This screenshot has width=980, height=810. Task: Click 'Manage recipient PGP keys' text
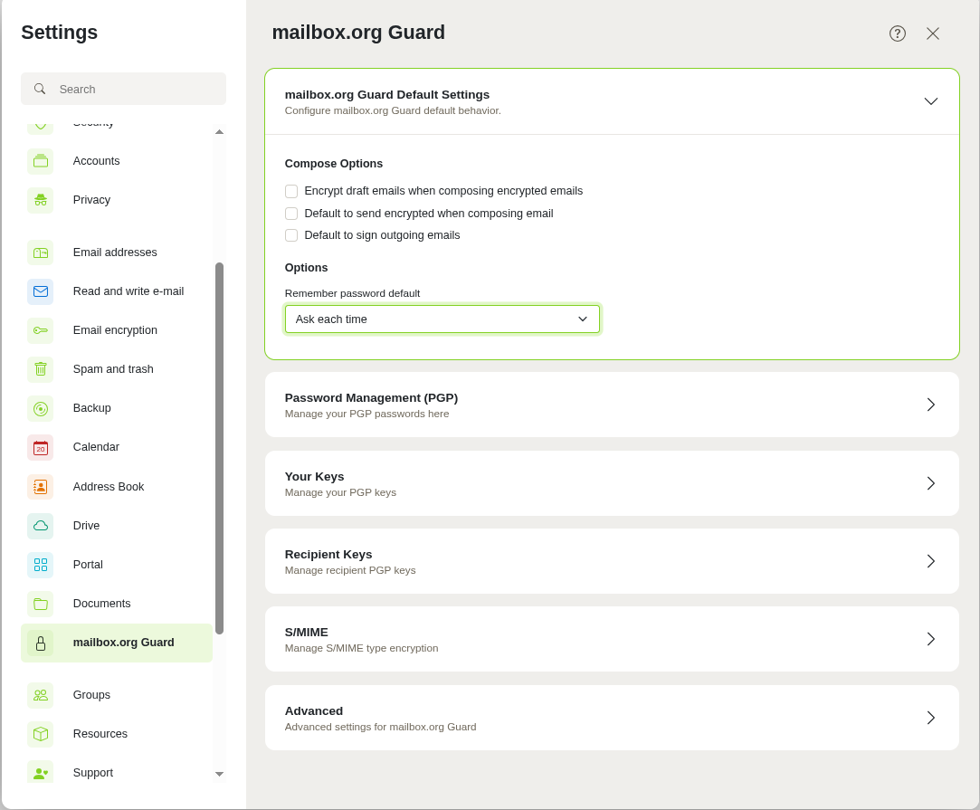(350, 570)
